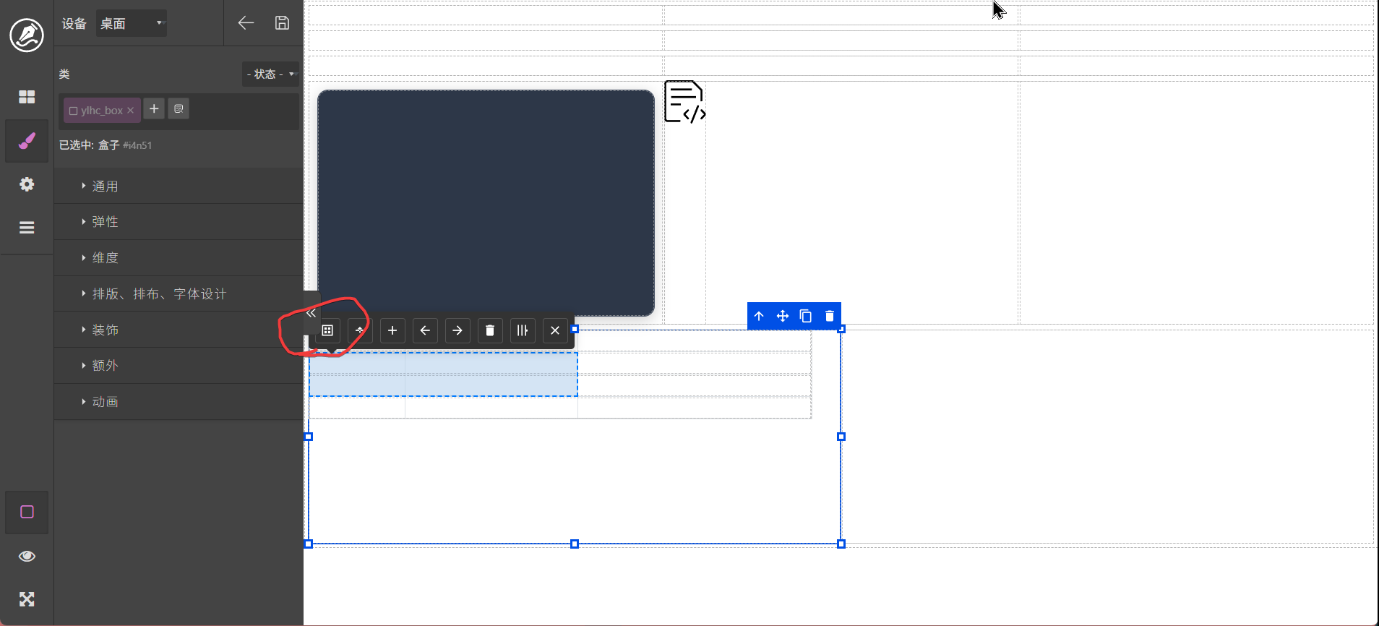Expand the 装饰 style section
Image resolution: width=1379 pixels, height=626 pixels.
point(105,330)
